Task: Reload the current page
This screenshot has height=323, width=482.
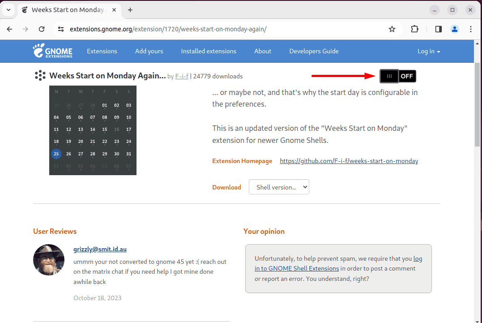Action: click(x=42, y=29)
